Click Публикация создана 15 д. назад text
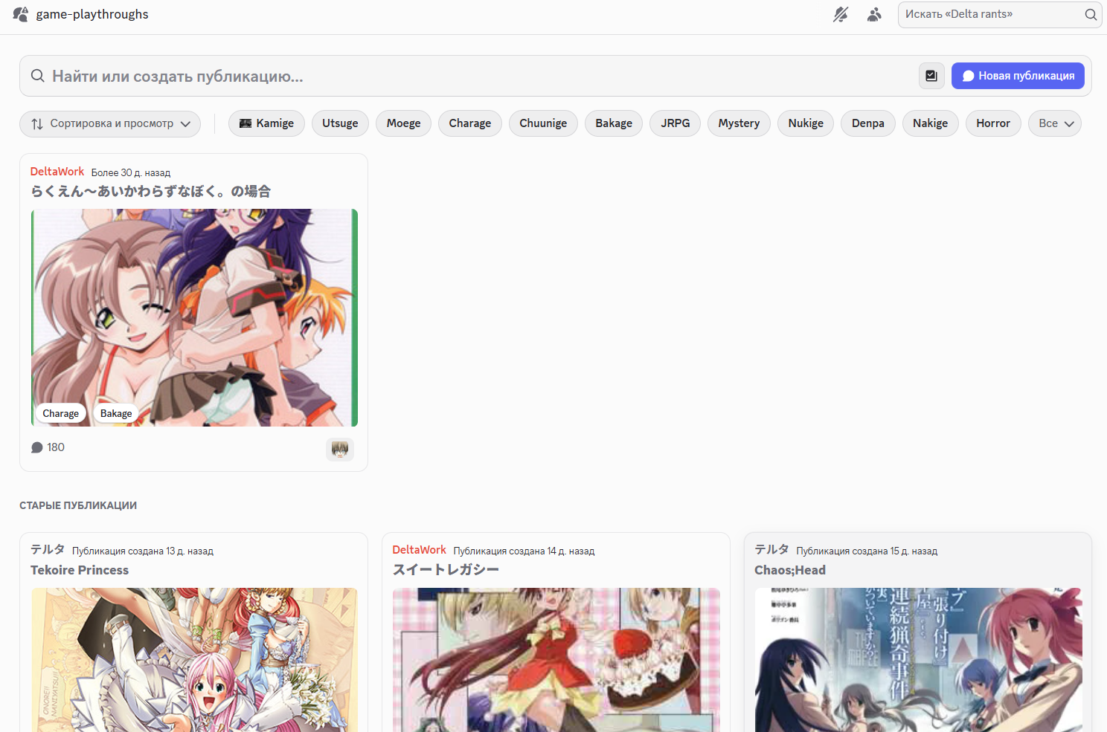Screen dimensions: 1107x732 867,551
